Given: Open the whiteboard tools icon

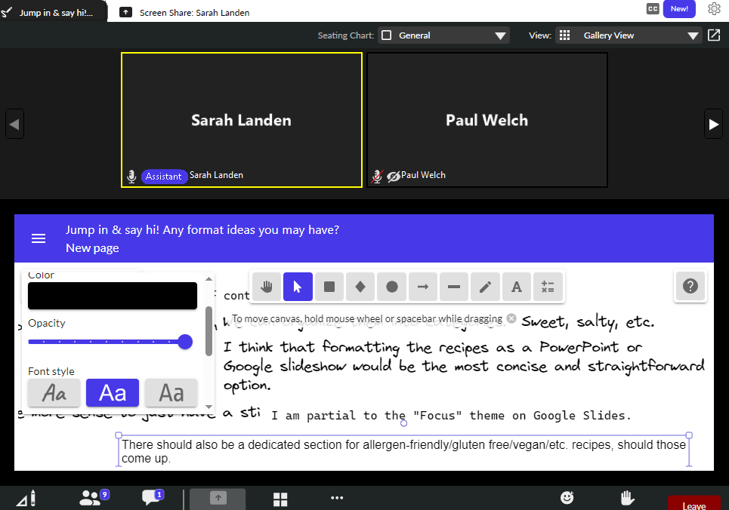Looking at the screenshot, I should [x=26, y=499].
